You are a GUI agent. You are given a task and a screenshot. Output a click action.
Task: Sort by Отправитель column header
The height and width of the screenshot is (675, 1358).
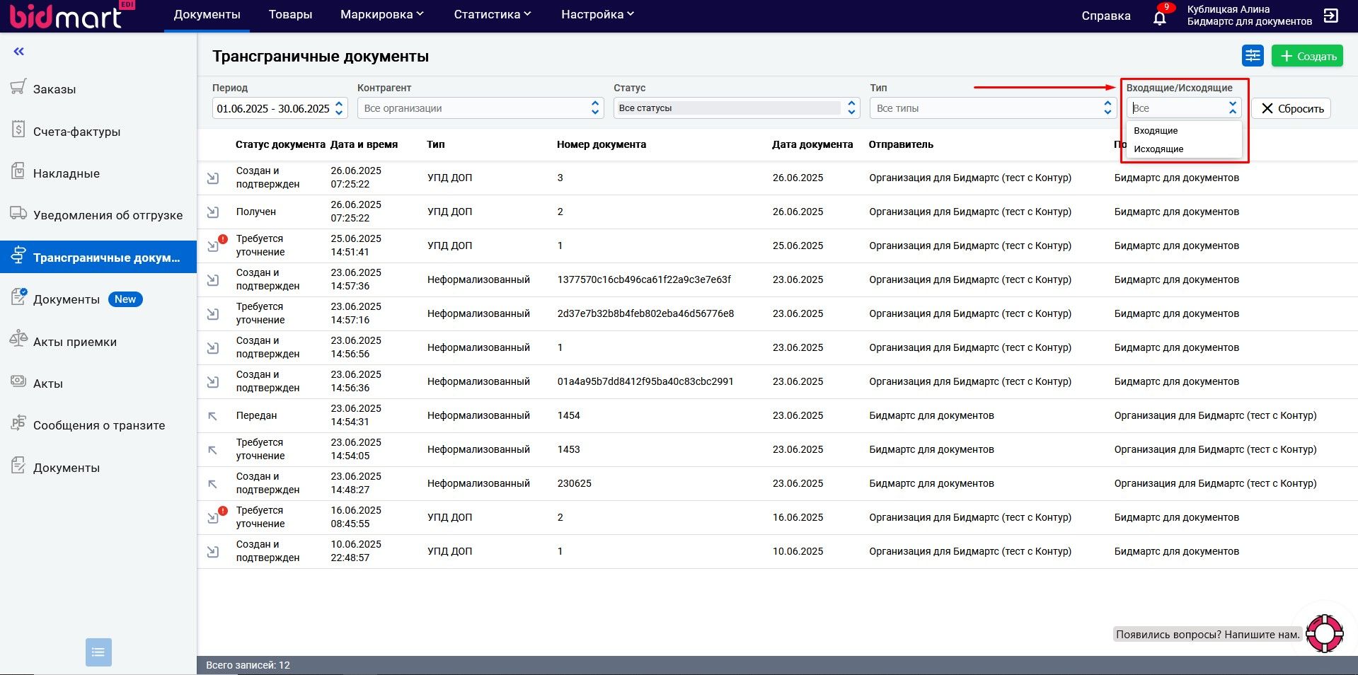pos(901,144)
